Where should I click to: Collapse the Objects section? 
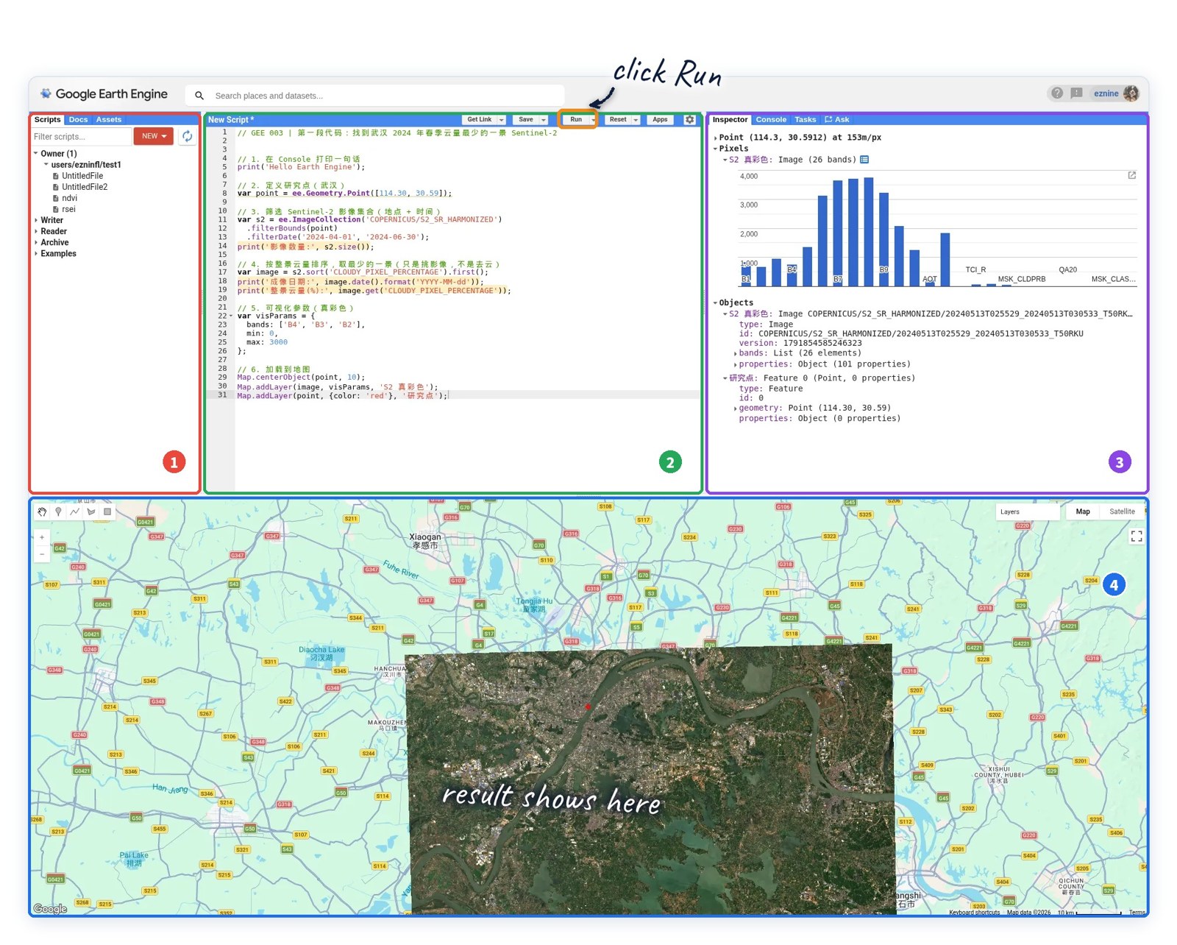point(715,302)
